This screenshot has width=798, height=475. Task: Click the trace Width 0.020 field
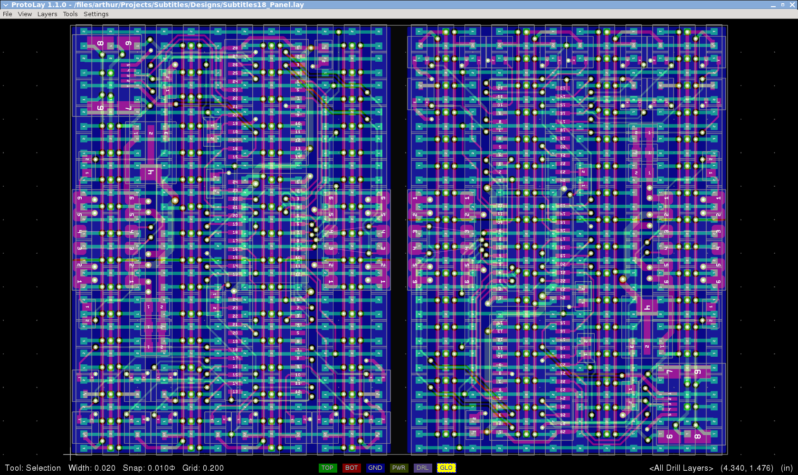tap(92, 468)
